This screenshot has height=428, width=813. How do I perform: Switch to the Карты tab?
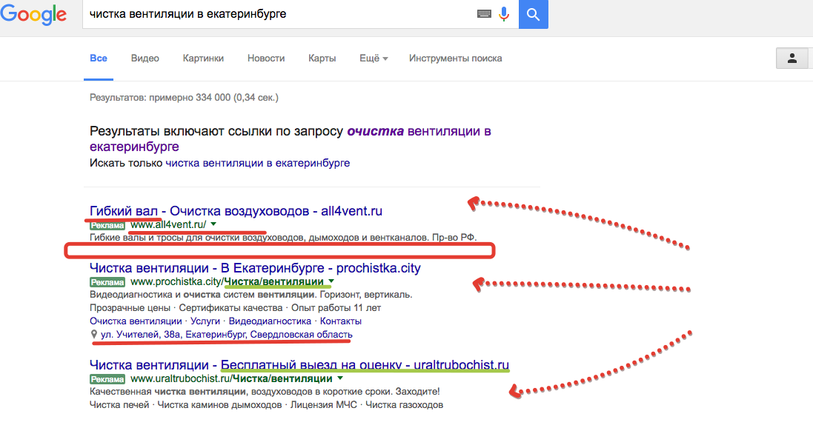pyautogui.click(x=322, y=58)
